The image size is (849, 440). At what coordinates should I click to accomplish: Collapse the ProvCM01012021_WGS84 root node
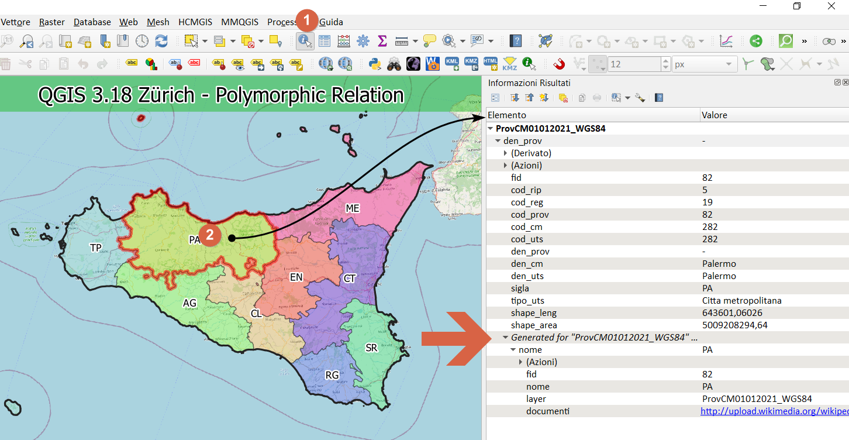[x=490, y=129]
